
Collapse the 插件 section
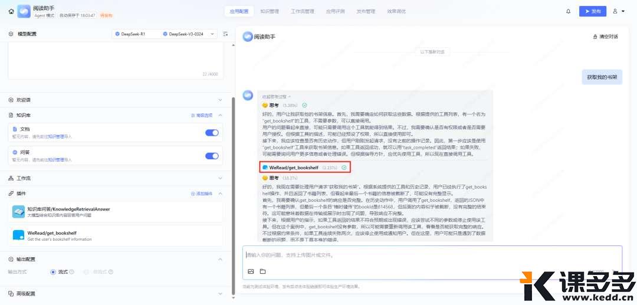(220, 194)
